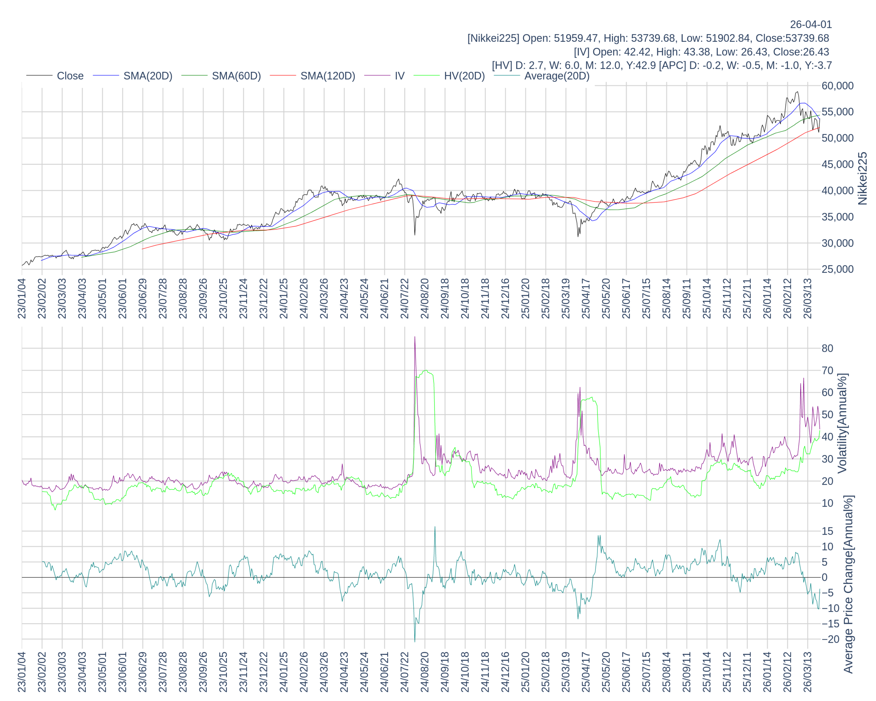Click the 26/03/13 date label on bottom axis
876x701 pixels.
[x=808, y=672]
